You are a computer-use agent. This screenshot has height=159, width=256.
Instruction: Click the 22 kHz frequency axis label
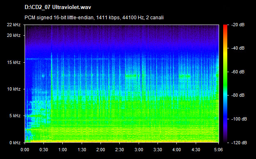(14, 25)
